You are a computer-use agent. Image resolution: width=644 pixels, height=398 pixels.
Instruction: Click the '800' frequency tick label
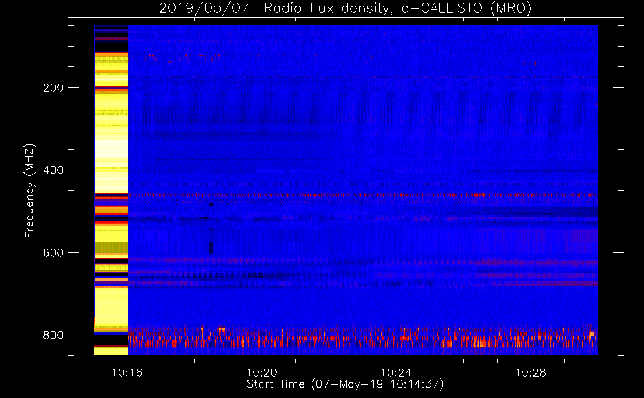(x=53, y=335)
